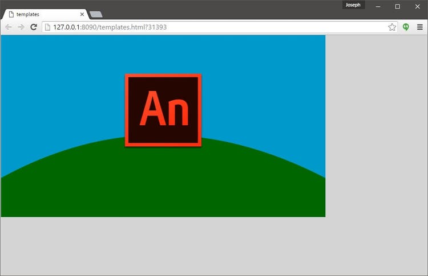Click the browser Forward arrow button
The image size is (428, 276).
[21, 27]
